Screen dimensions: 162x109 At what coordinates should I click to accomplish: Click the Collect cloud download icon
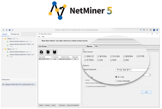(41, 52)
